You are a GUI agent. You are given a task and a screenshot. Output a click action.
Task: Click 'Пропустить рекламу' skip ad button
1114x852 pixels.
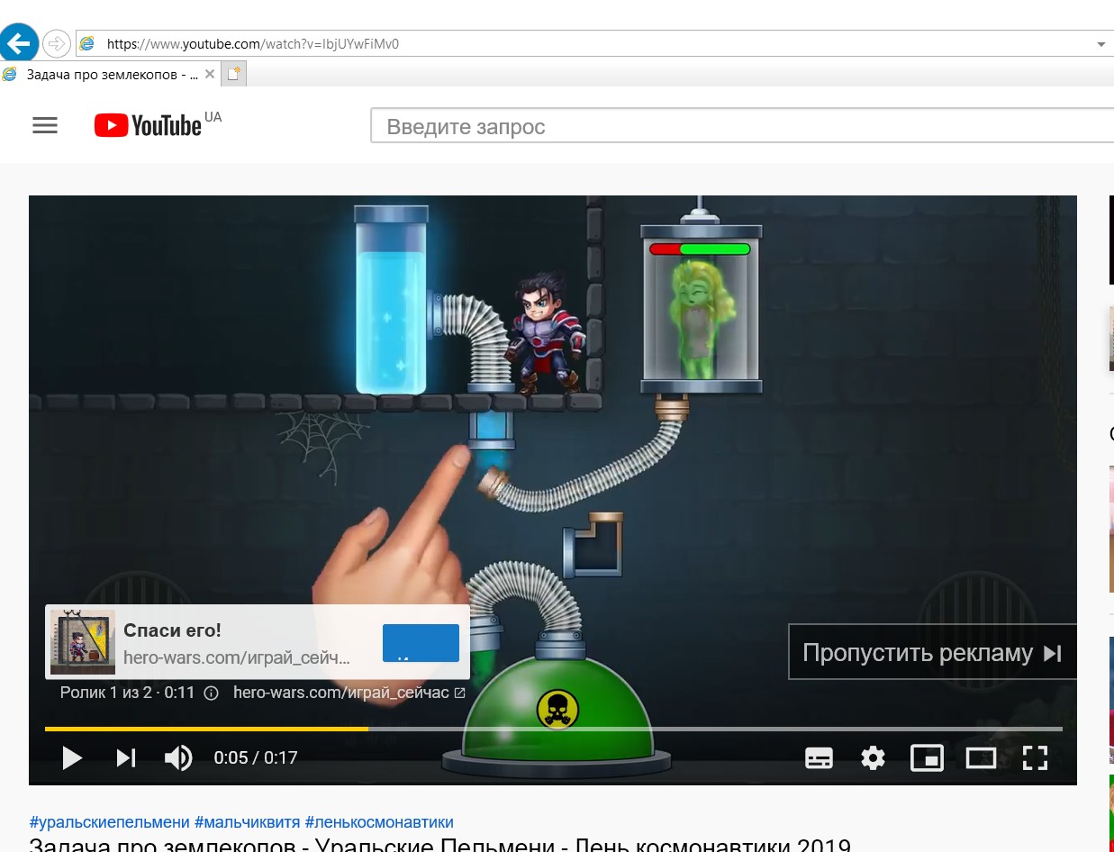click(x=932, y=652)
